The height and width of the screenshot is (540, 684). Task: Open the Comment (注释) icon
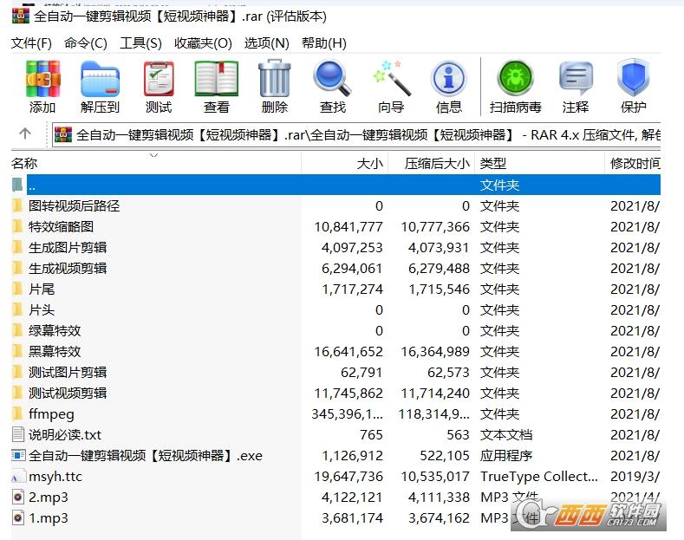[x=576, y=80]
